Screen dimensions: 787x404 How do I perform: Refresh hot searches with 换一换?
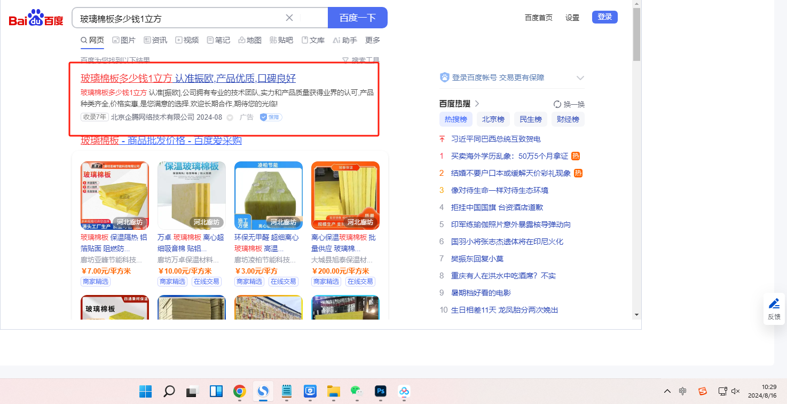[x=569, y=104]
